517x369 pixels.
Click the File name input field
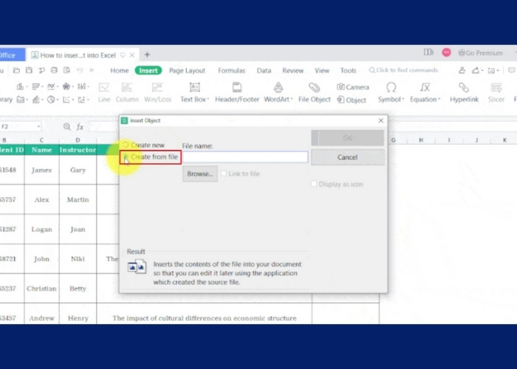pos(244,157)
